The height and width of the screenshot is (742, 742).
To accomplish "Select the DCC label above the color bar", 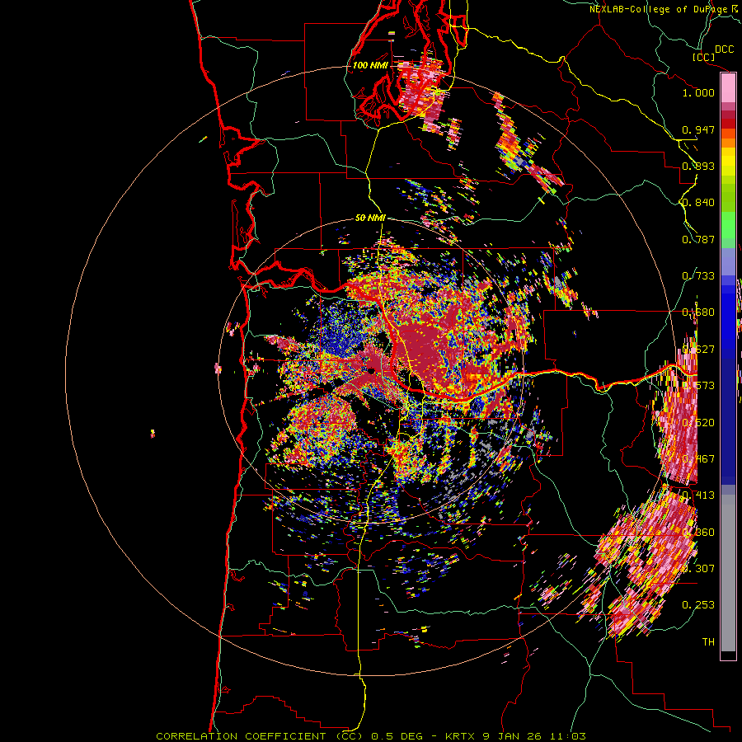I will 724,49.
